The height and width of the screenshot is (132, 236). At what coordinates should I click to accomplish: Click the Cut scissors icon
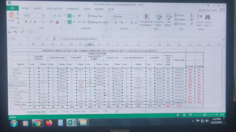(18, 14)
